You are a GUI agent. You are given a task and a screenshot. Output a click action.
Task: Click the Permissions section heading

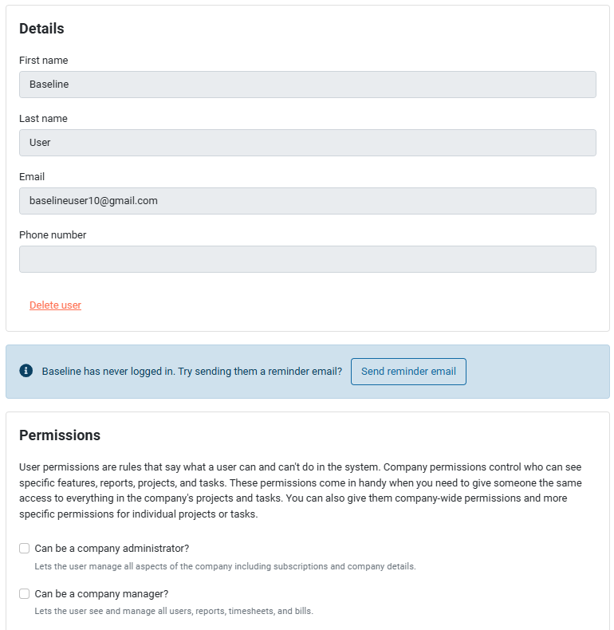tap(60, 435)
